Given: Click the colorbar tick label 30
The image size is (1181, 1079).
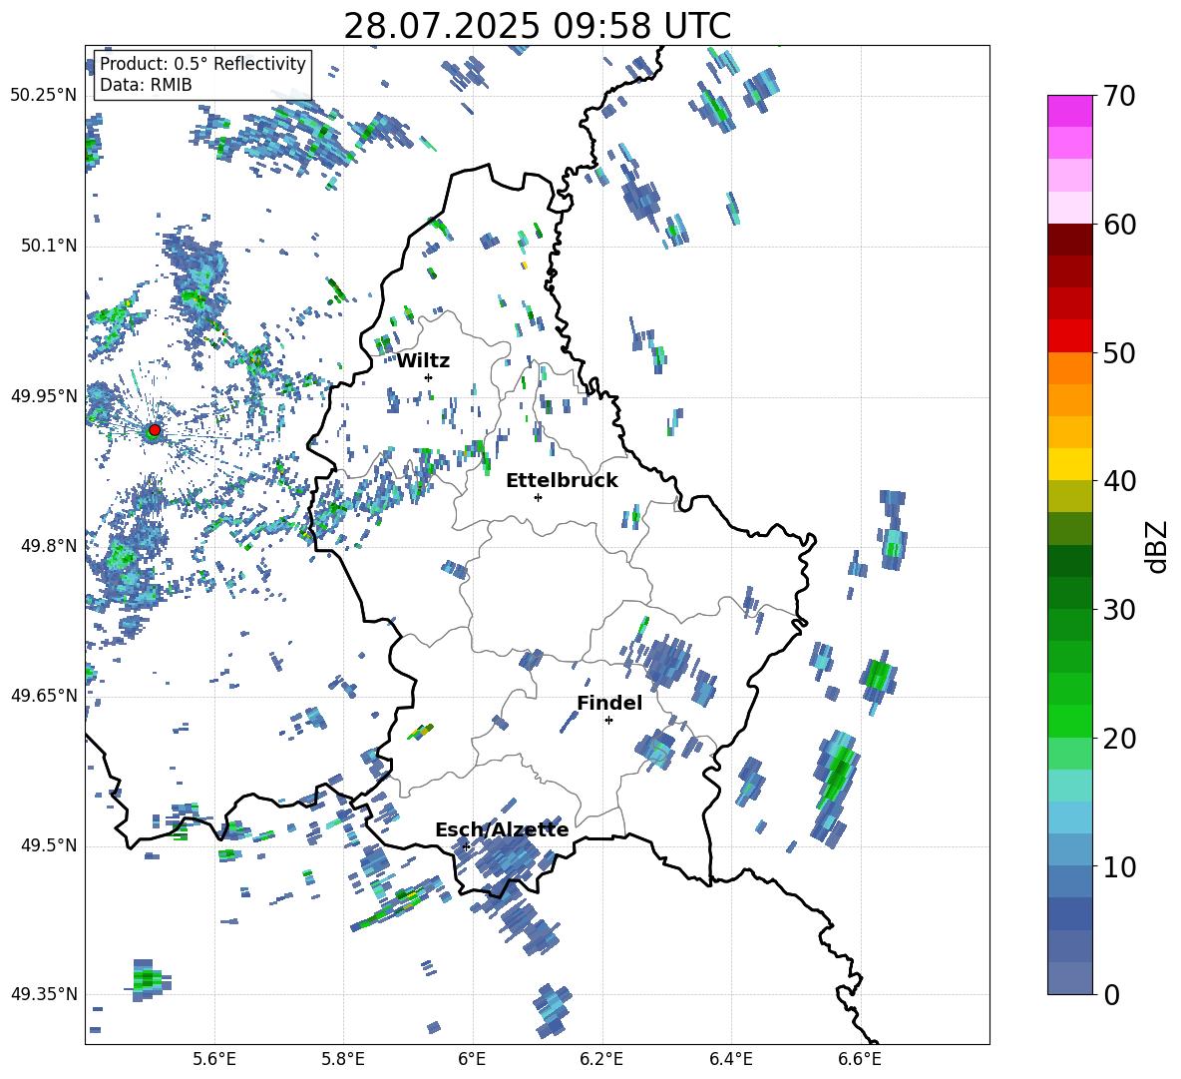Looking at the screenshot, I should tap(1119, 610).
